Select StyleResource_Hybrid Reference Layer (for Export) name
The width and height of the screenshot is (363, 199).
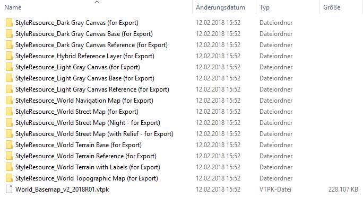85,56
